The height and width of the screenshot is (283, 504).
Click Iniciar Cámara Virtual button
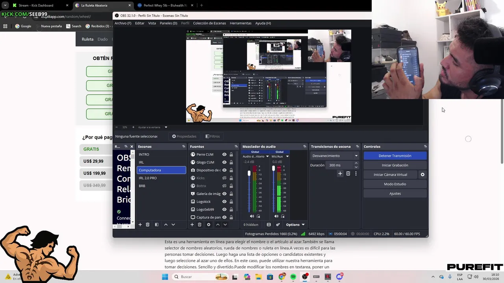pyautogui.click(x=390, y=175)
